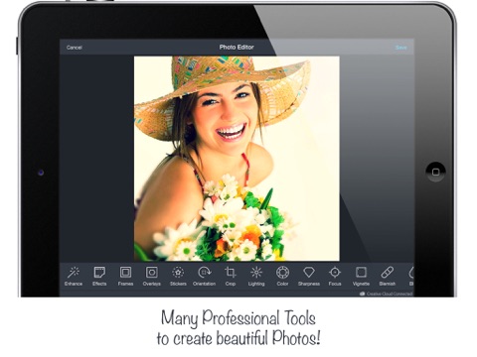Open the Overlays tool
The height and width of the screenshot is (357, 477).
(x=152, y=276)
